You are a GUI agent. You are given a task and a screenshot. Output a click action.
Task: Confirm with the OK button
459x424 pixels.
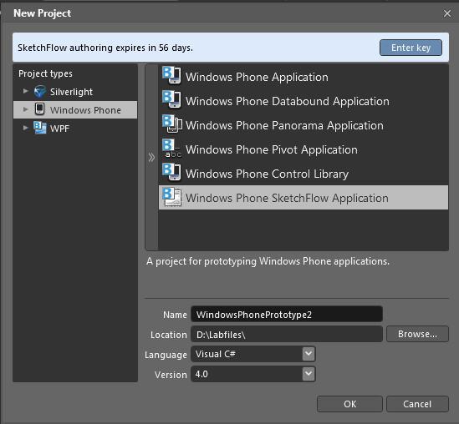click(x=349, y=404)
